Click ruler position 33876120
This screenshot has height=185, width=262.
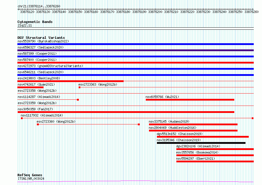[27, 12]
